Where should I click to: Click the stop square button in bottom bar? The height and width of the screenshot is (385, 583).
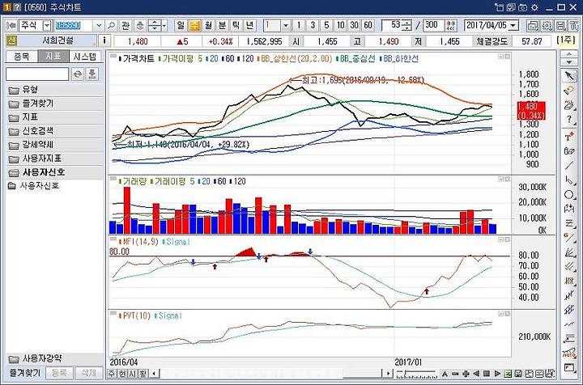click(x=487, y=374)
